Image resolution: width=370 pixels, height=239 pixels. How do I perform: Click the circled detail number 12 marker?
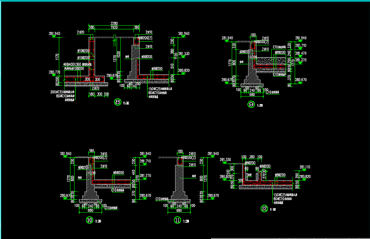point(264,209)
